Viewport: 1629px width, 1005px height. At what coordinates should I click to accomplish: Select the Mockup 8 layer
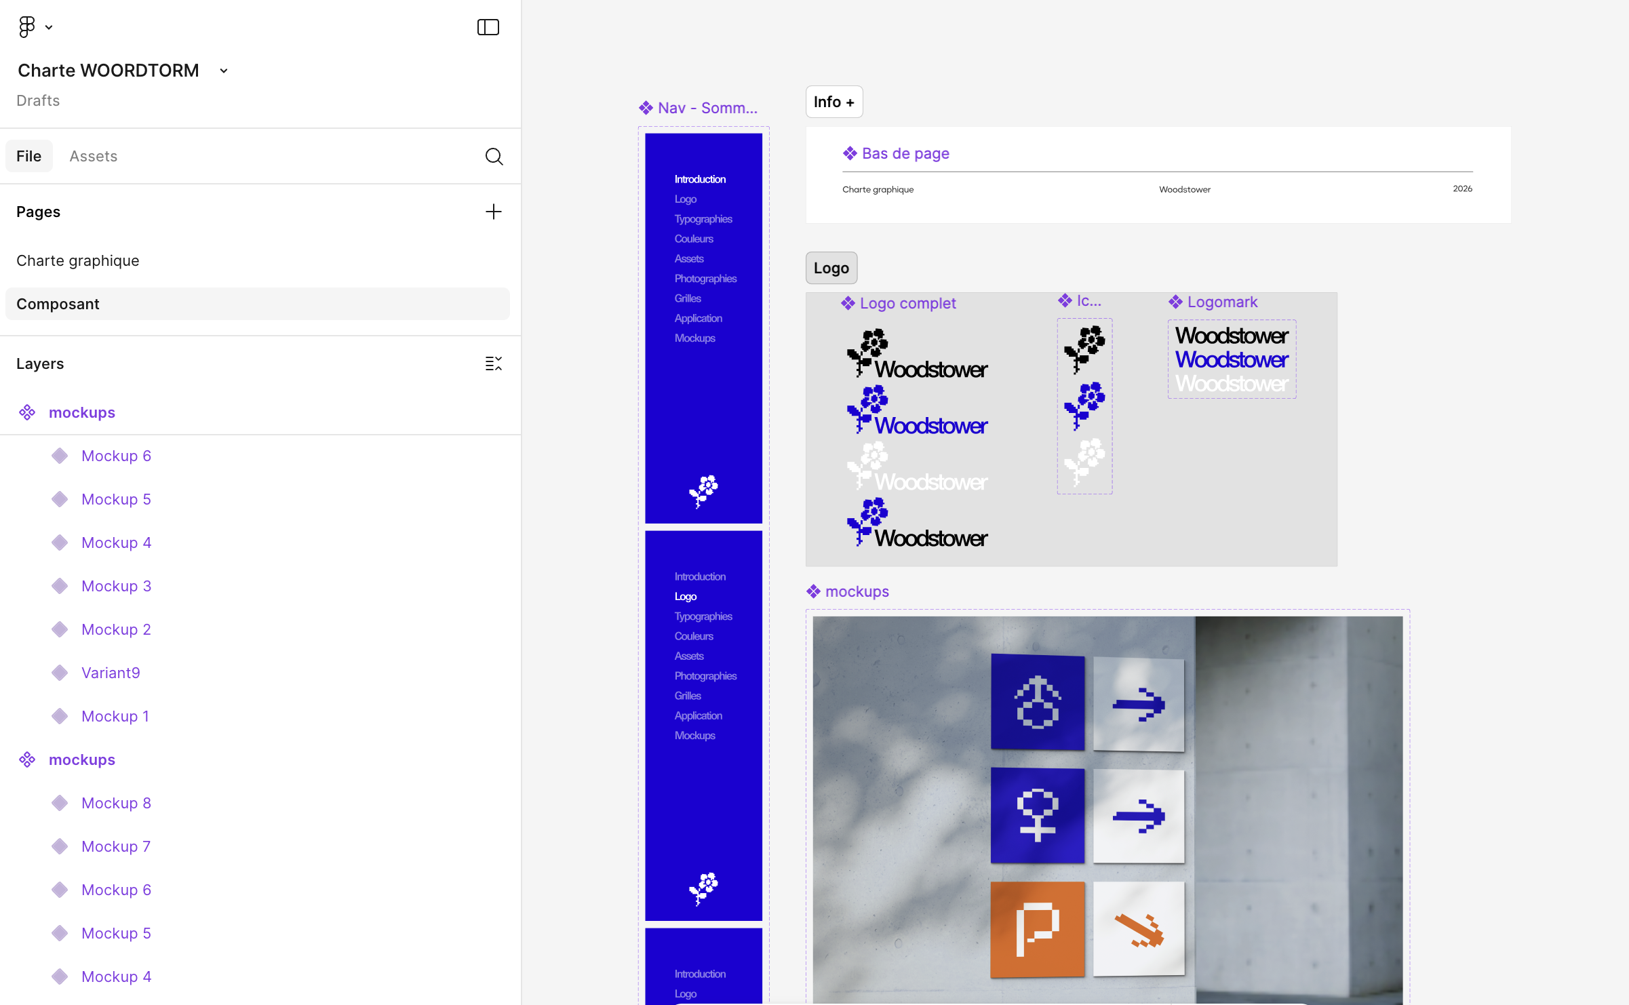(116, 803)
